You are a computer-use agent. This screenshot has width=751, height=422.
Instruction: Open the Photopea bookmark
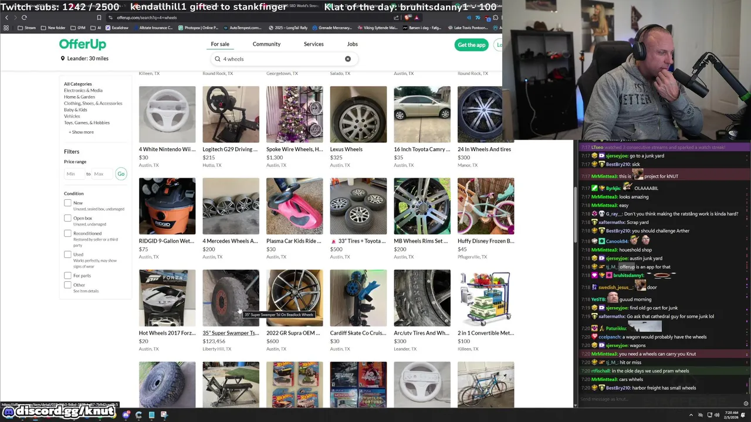(x=198, y=28)
